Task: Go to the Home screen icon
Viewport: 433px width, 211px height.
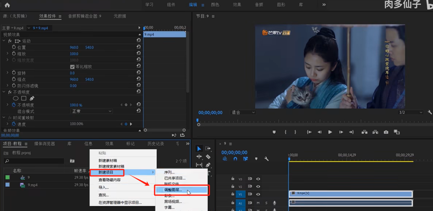Action: (7, 5)
